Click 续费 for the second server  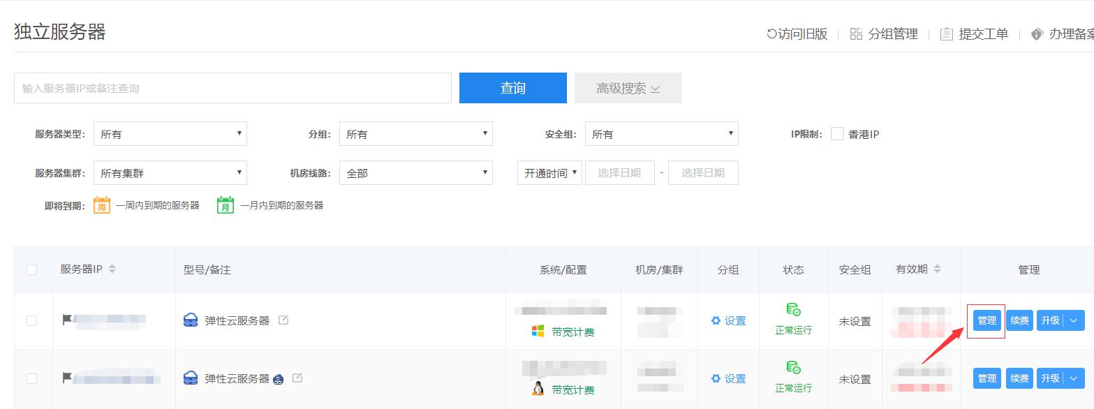[1019, 378]
